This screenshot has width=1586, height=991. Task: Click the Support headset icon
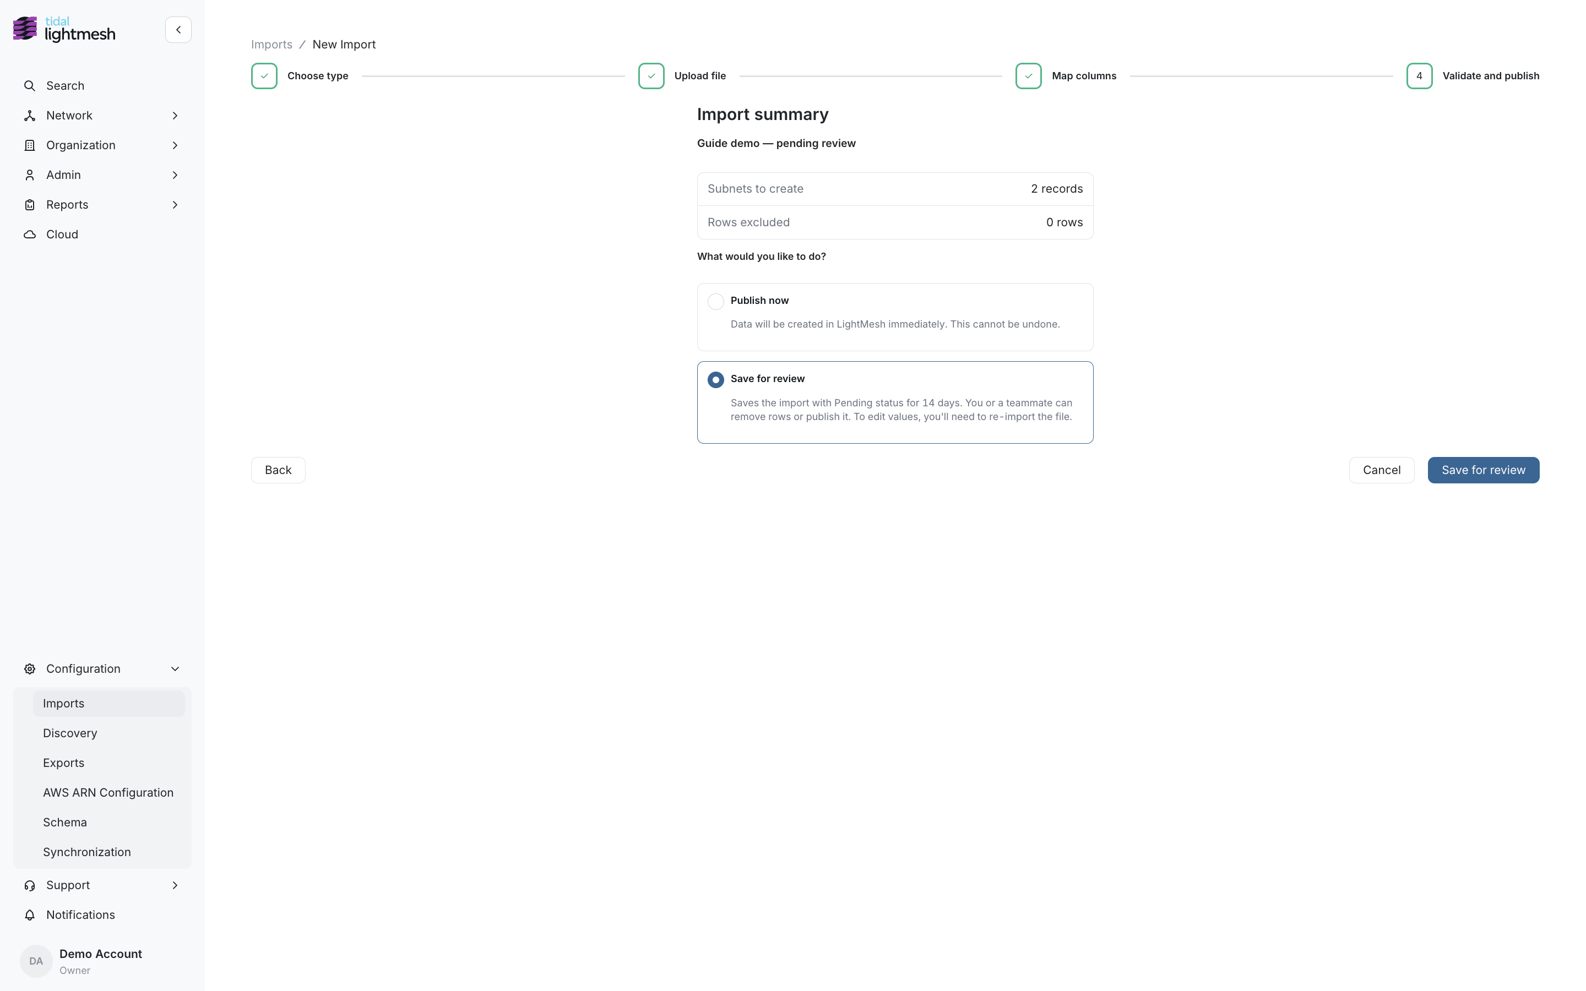coord(30,885)
